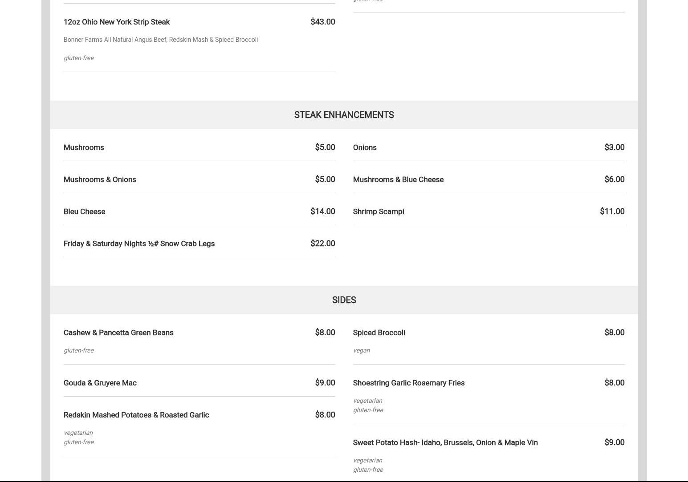688x482 pixels.
Task: Choose Mushrooms & Onions enhancement
Action: 100,180
